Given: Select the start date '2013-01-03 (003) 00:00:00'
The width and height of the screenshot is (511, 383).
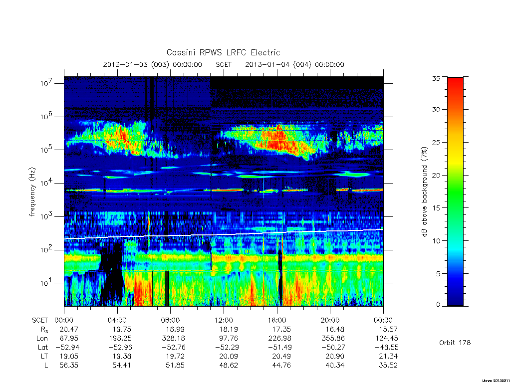Looking at the screenshot, I should pyautogui.click(x=153, y=64).
